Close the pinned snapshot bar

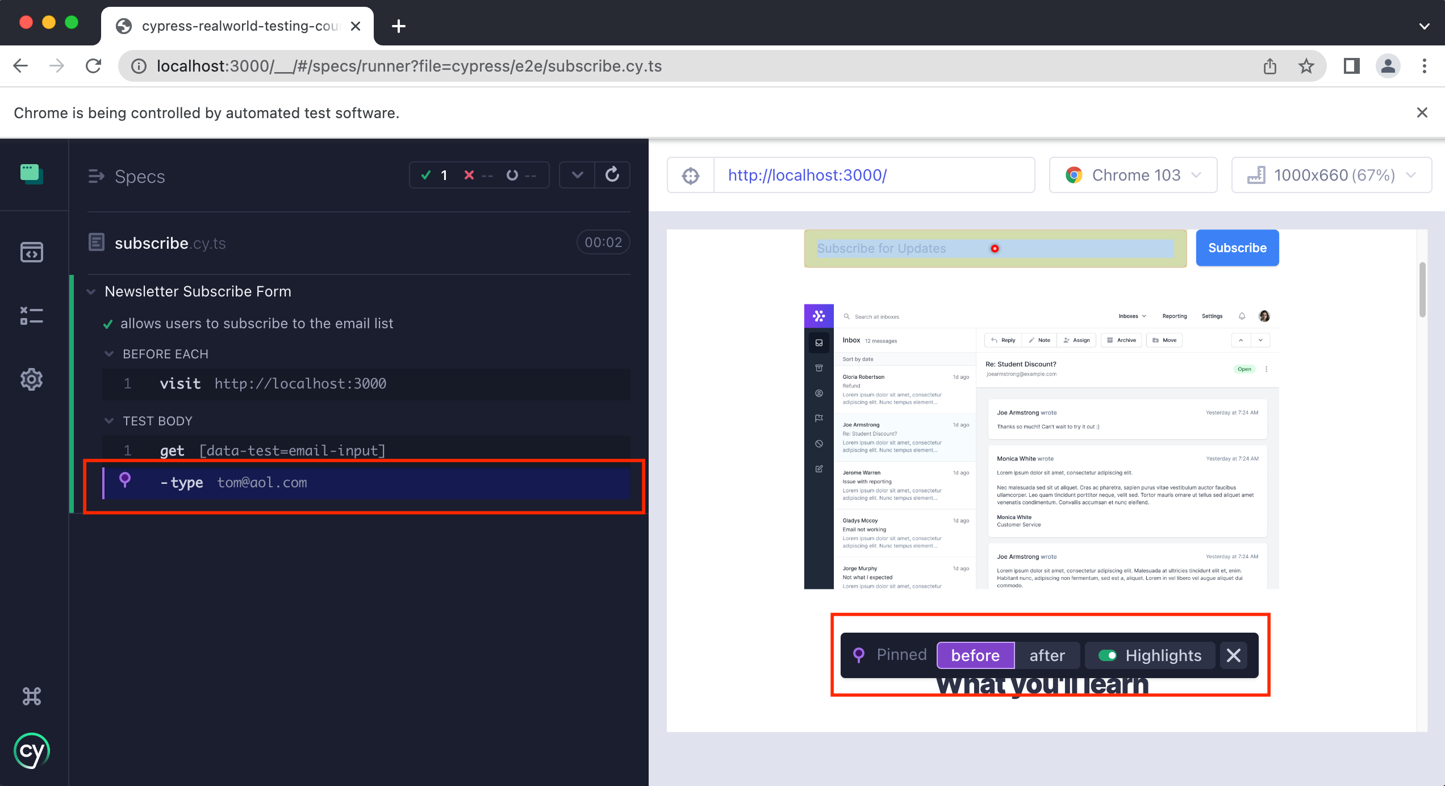pos(1233,655)
